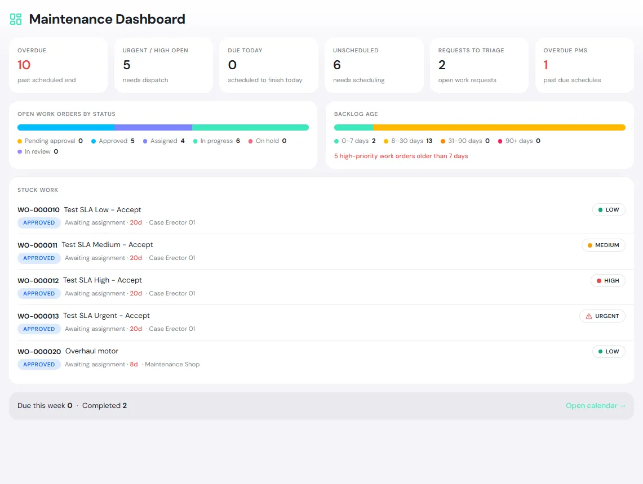Click the LOW priority badge on WO-000010
Image resolution: width=643 pixels, height=484 pixels.
609,210
